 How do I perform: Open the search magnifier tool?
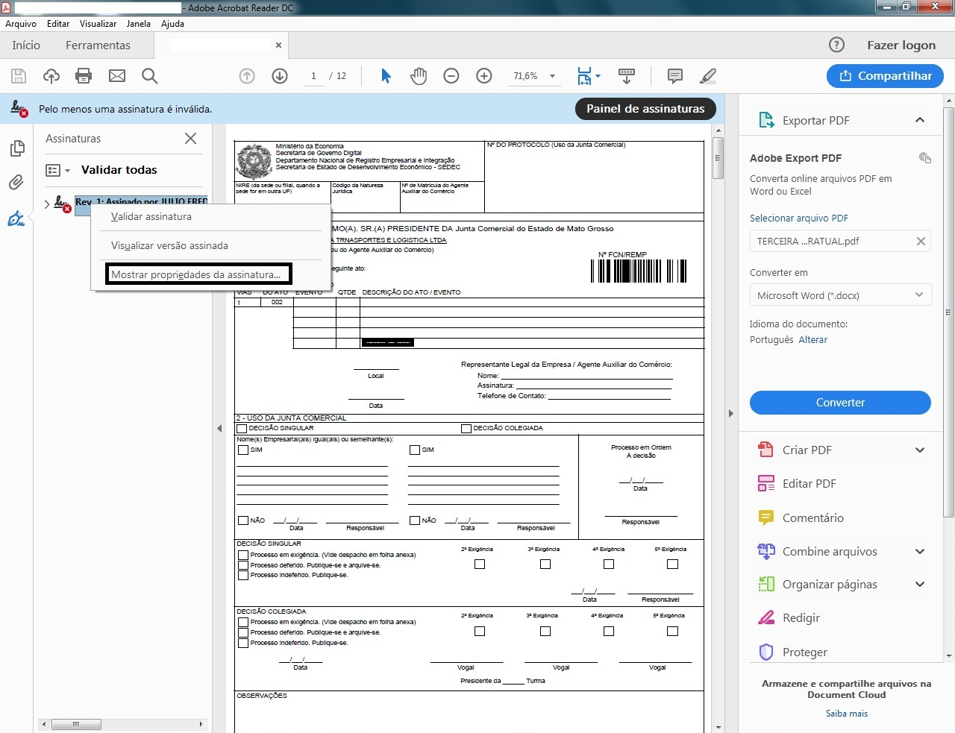[x=149, y=76]
